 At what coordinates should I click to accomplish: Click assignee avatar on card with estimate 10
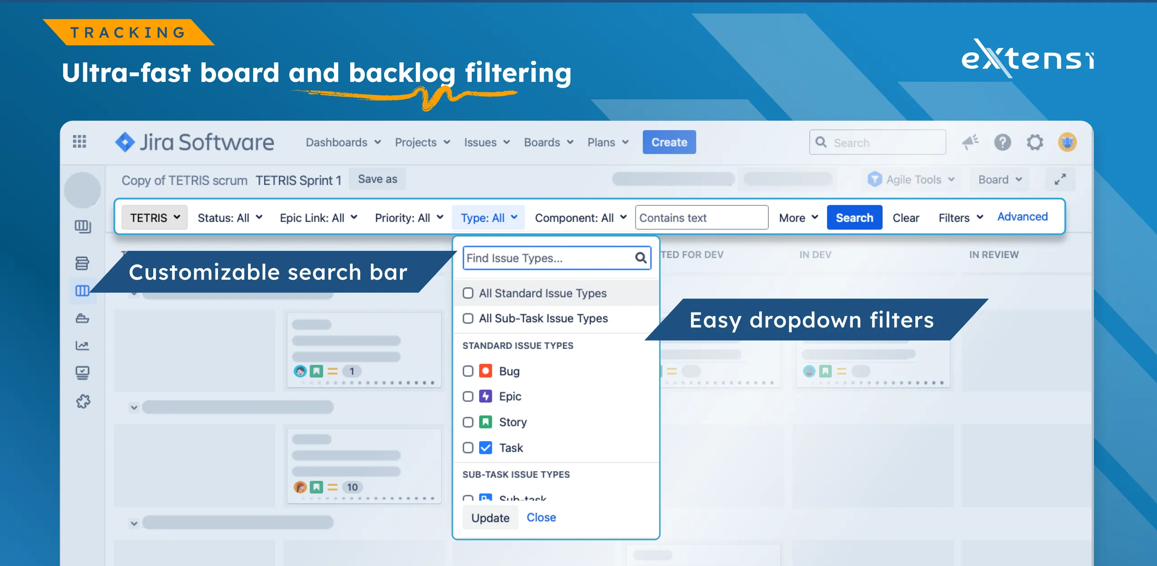(300, 487)
